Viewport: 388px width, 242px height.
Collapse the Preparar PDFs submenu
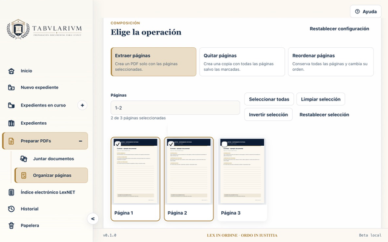tap(81, 141)
